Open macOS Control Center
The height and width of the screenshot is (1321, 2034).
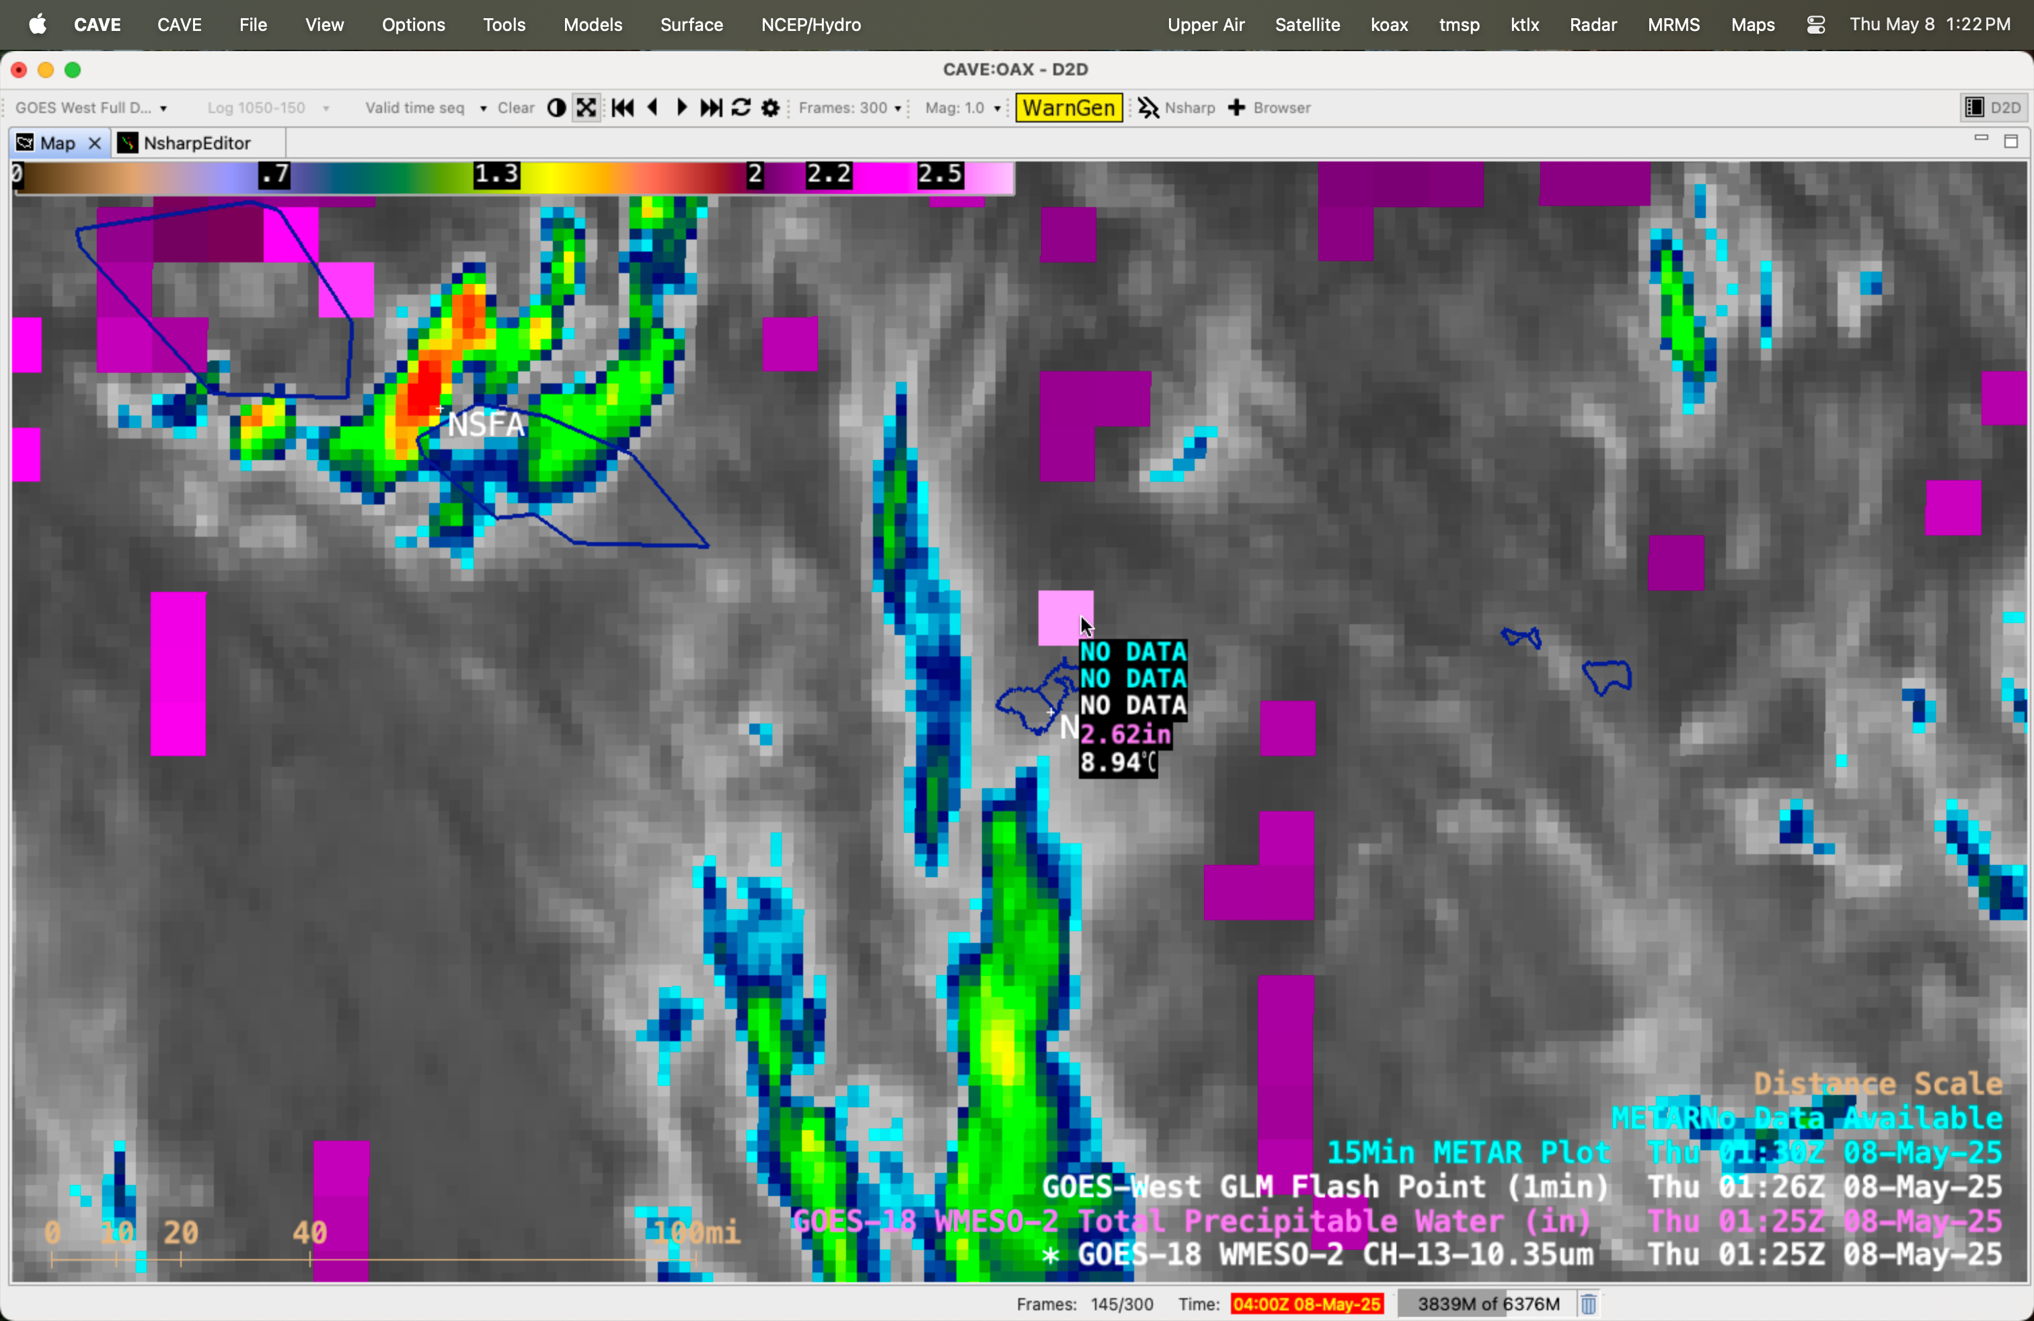[x=1816, y=25]
